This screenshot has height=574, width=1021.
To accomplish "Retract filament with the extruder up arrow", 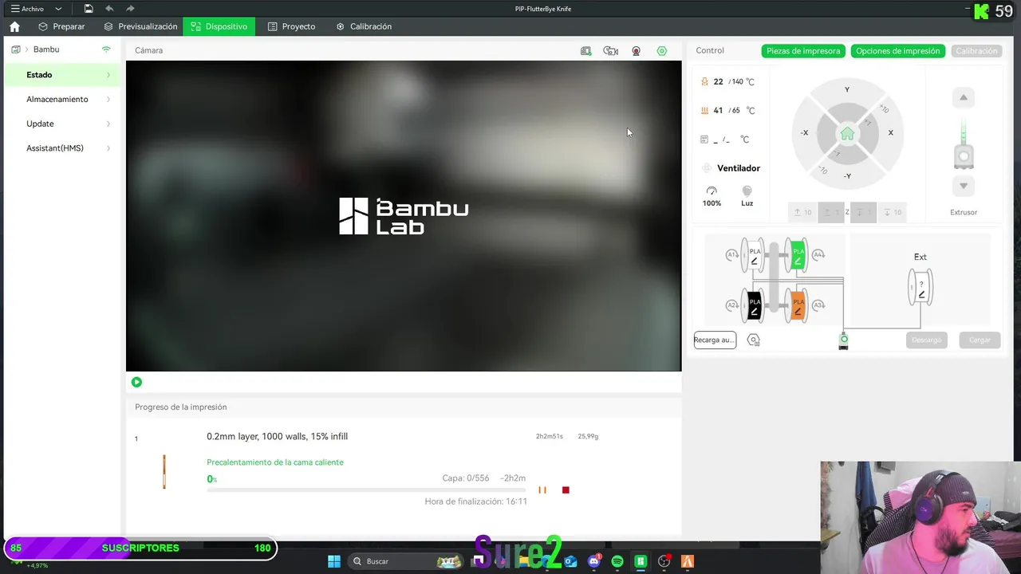I will 964,97.
